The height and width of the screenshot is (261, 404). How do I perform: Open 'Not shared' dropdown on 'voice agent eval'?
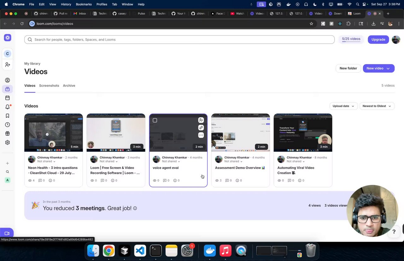coord(171,161)
